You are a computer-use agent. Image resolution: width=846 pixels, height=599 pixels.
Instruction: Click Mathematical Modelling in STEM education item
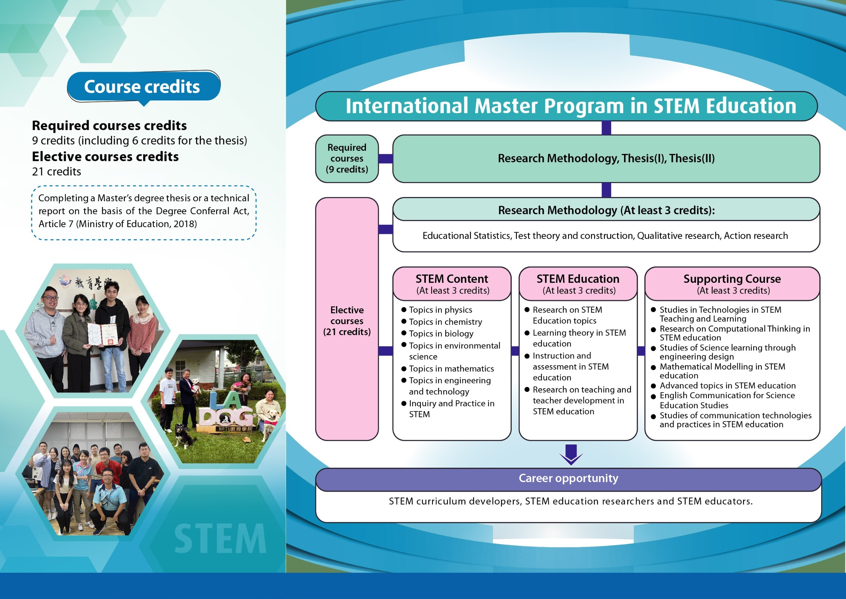click(x=721, y=371)
